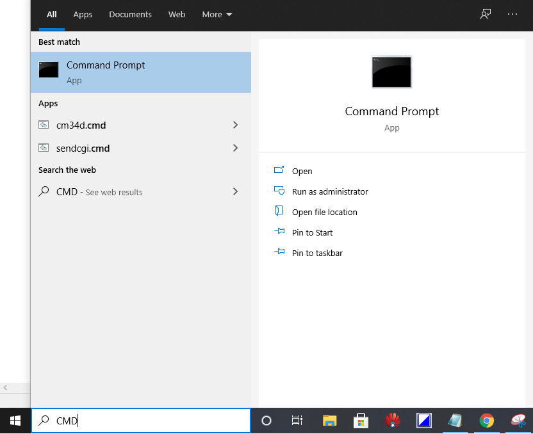The image size is (533, 434).
Task: Expand sendcgi.cmd options chevron
Action: pos(235,148)
